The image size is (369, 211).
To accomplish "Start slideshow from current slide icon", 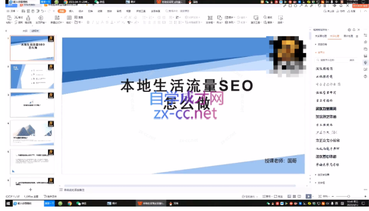I will [40, 20].
